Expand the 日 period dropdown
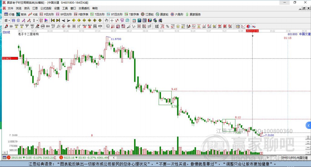Image resolution: width=311 pixels, height=167 pixels. click(x=7, y=20)
